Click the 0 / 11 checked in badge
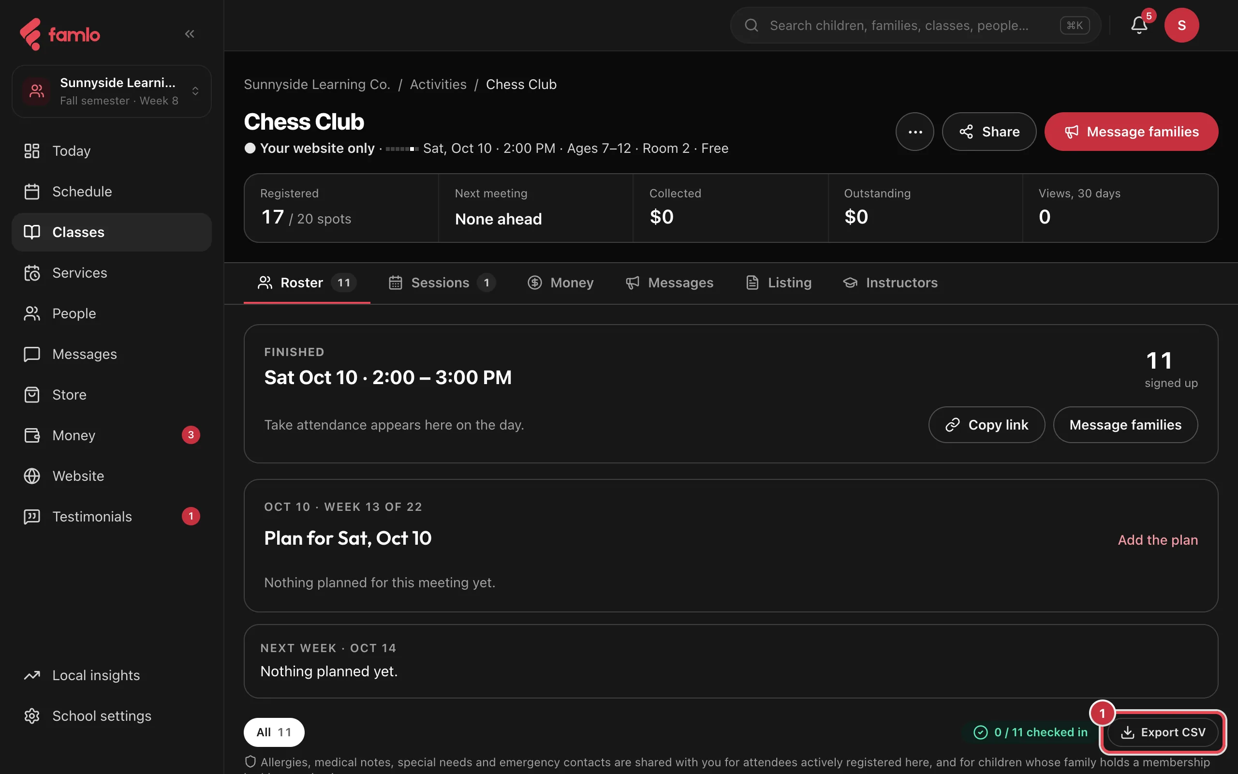The image size is (1238, 774). 1031,732
